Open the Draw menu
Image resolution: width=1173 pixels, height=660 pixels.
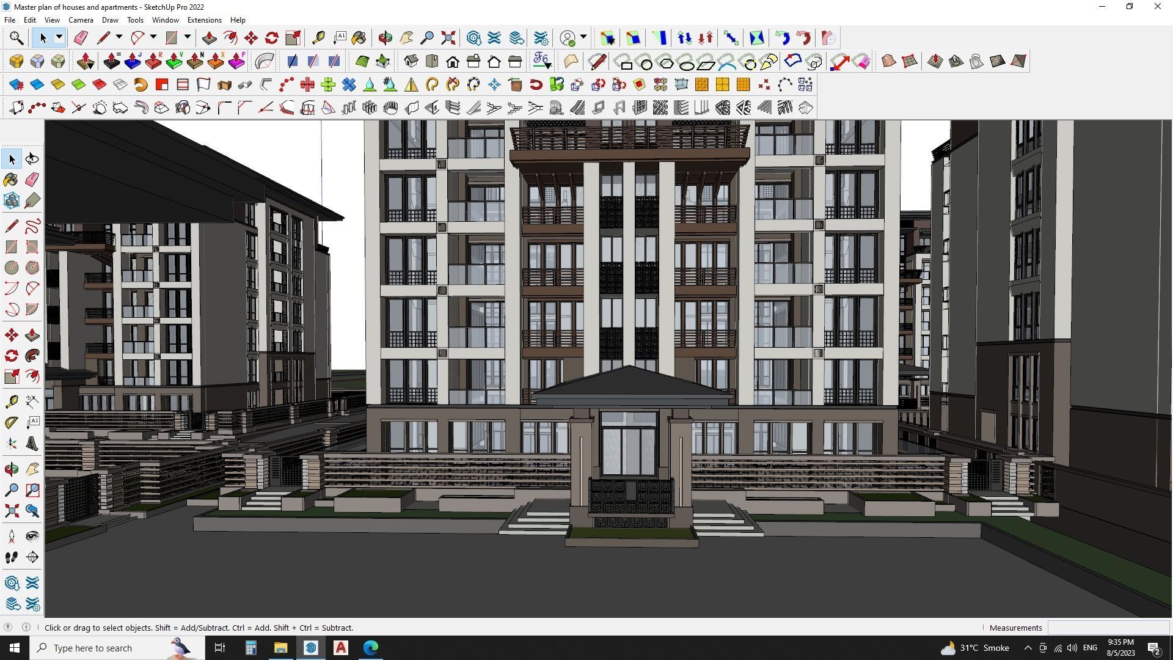pos(110,20)
